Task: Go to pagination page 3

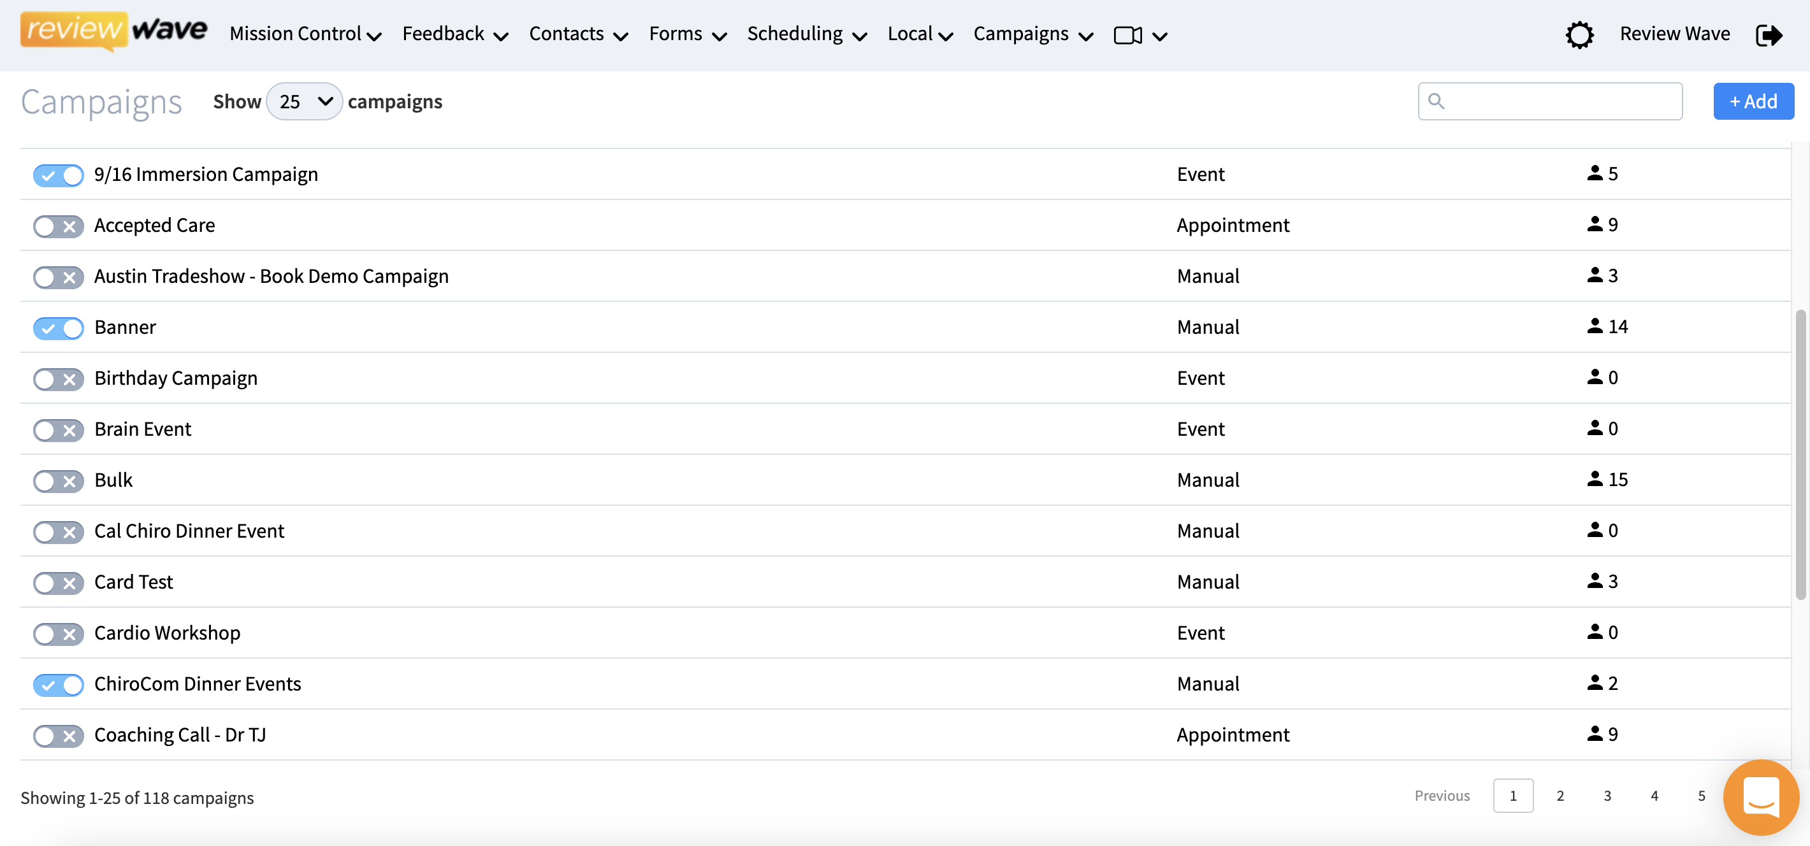Action: 1607,796
